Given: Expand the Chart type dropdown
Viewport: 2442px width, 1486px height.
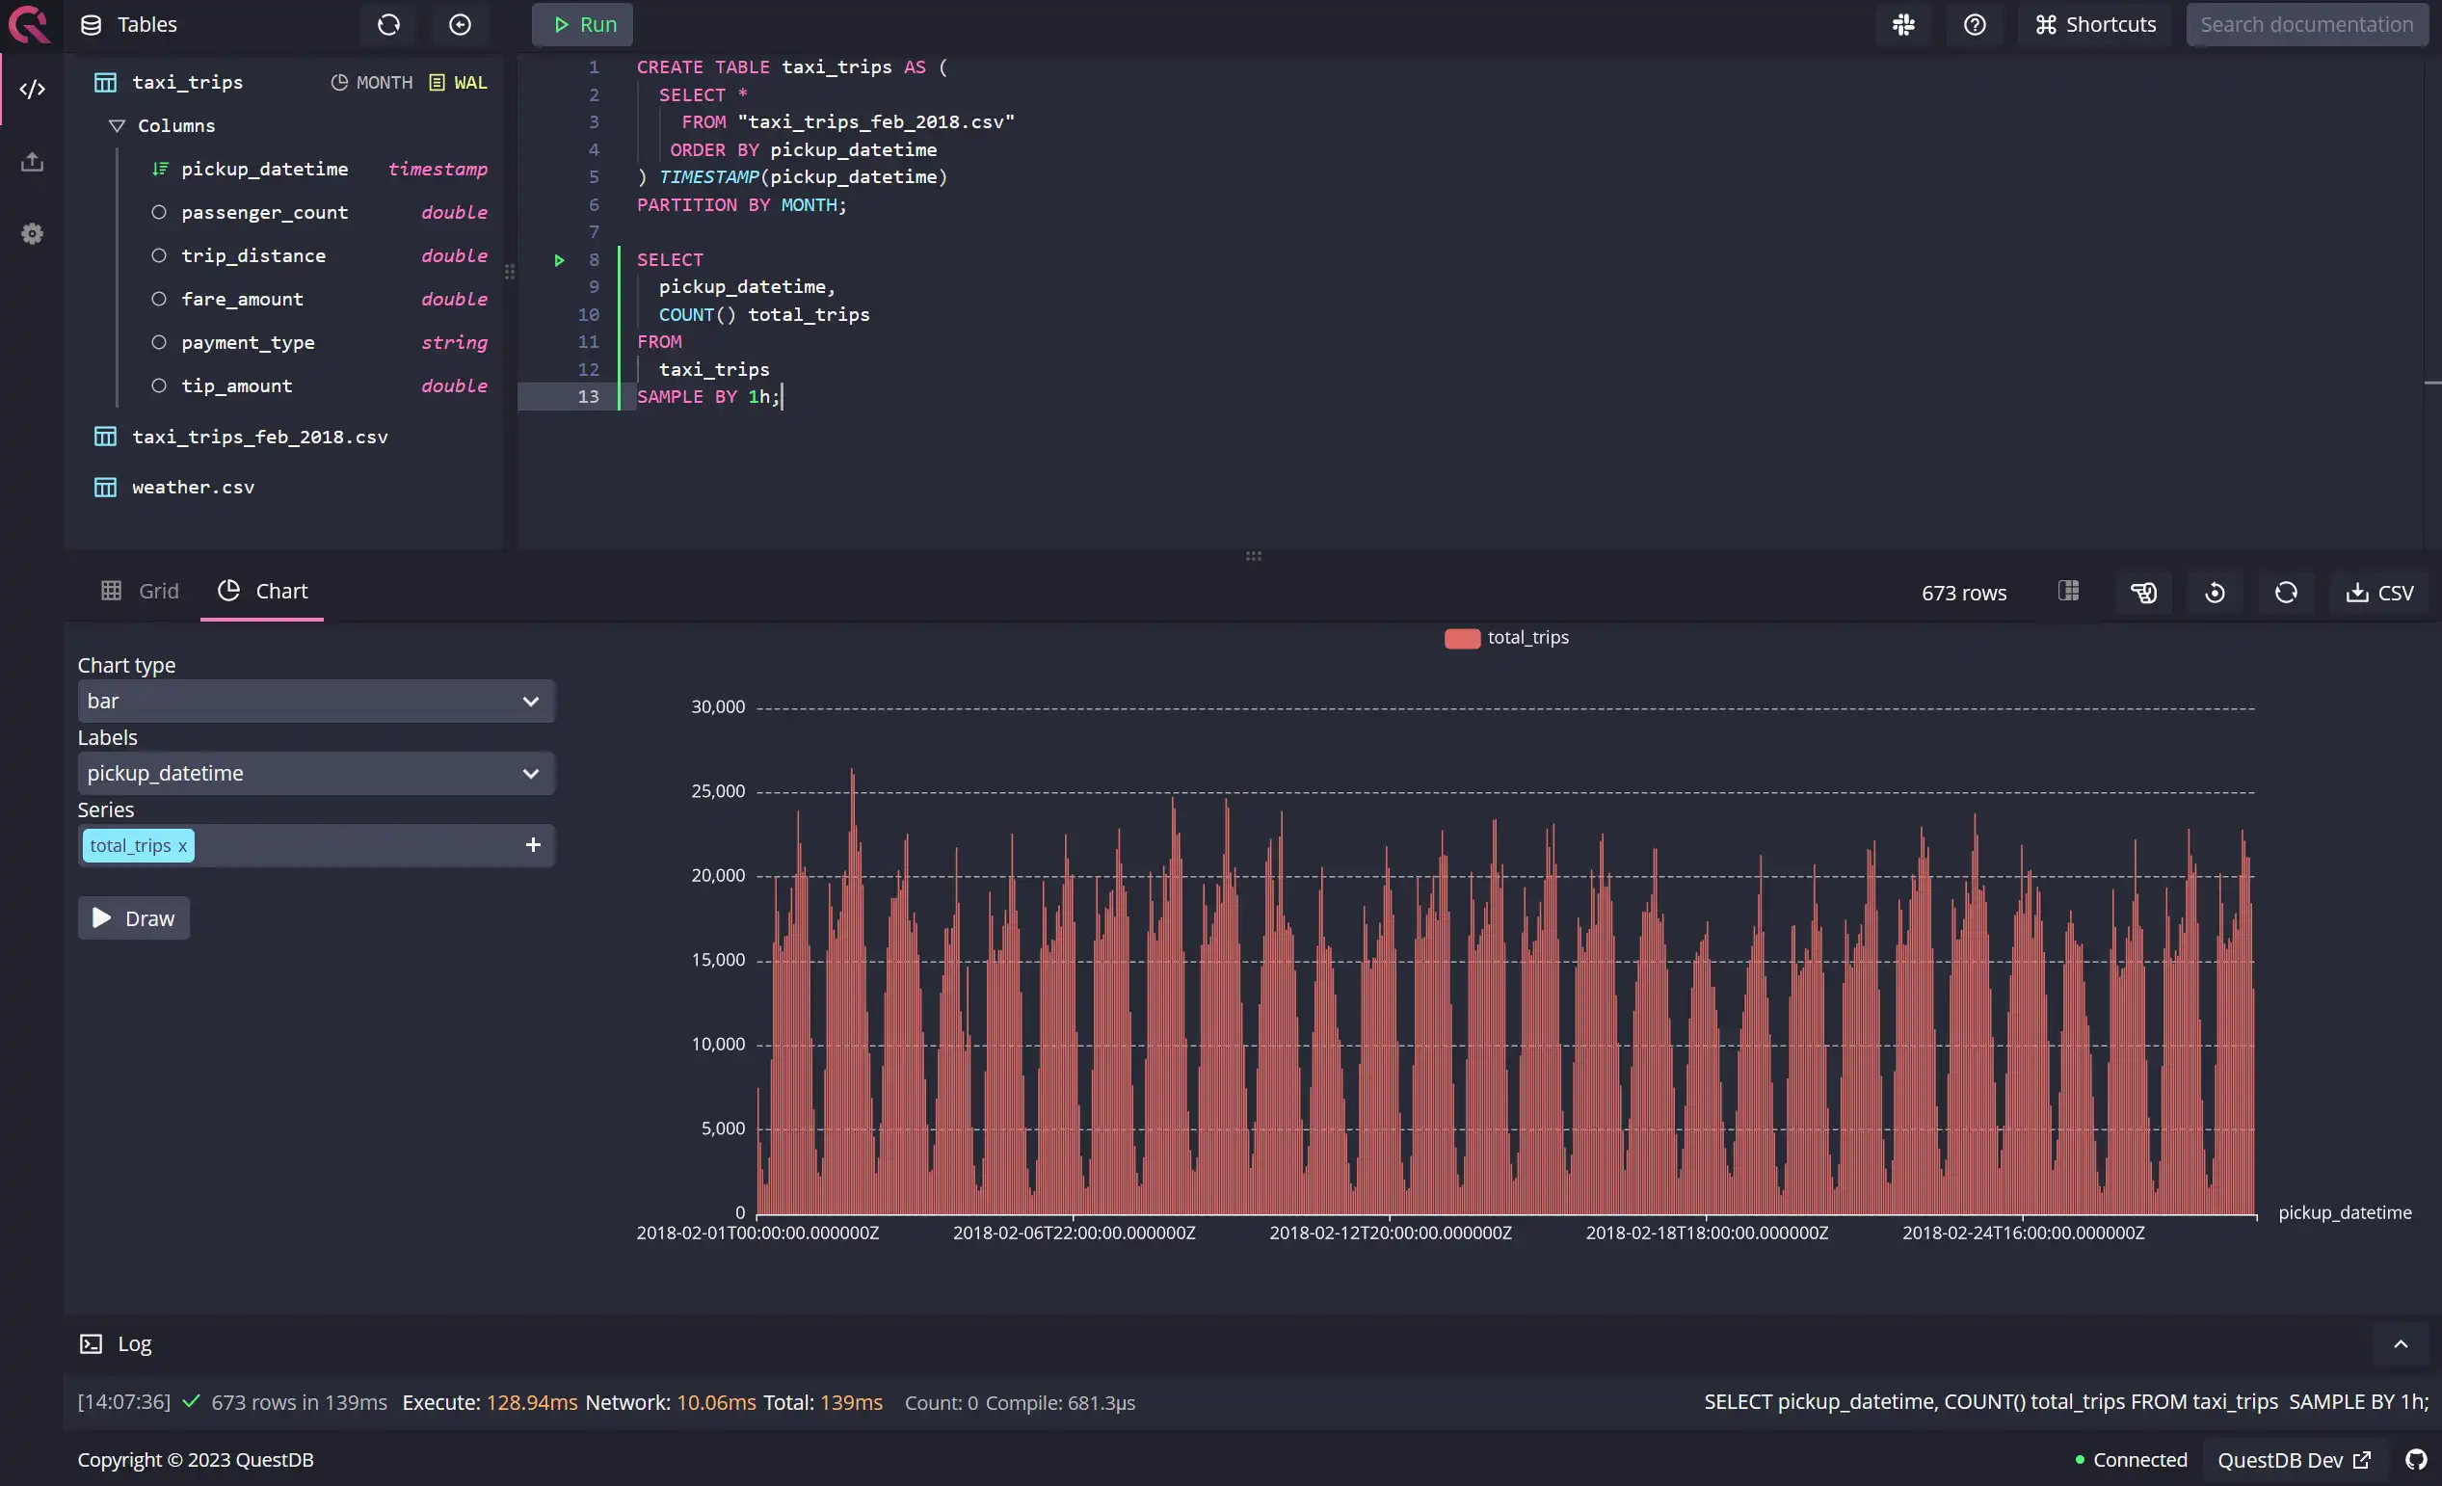Looking at the screenshot, I should click(x=312, y=702).
